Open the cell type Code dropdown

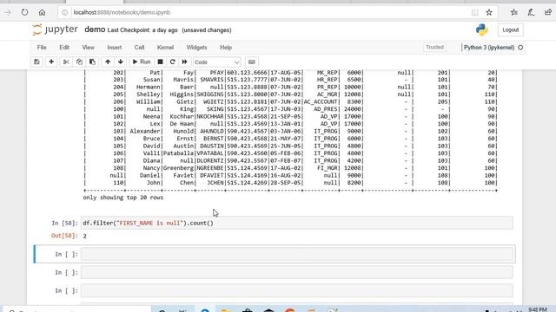216,62
